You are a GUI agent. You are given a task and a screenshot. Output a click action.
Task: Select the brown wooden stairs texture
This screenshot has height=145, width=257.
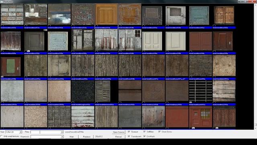130,91
